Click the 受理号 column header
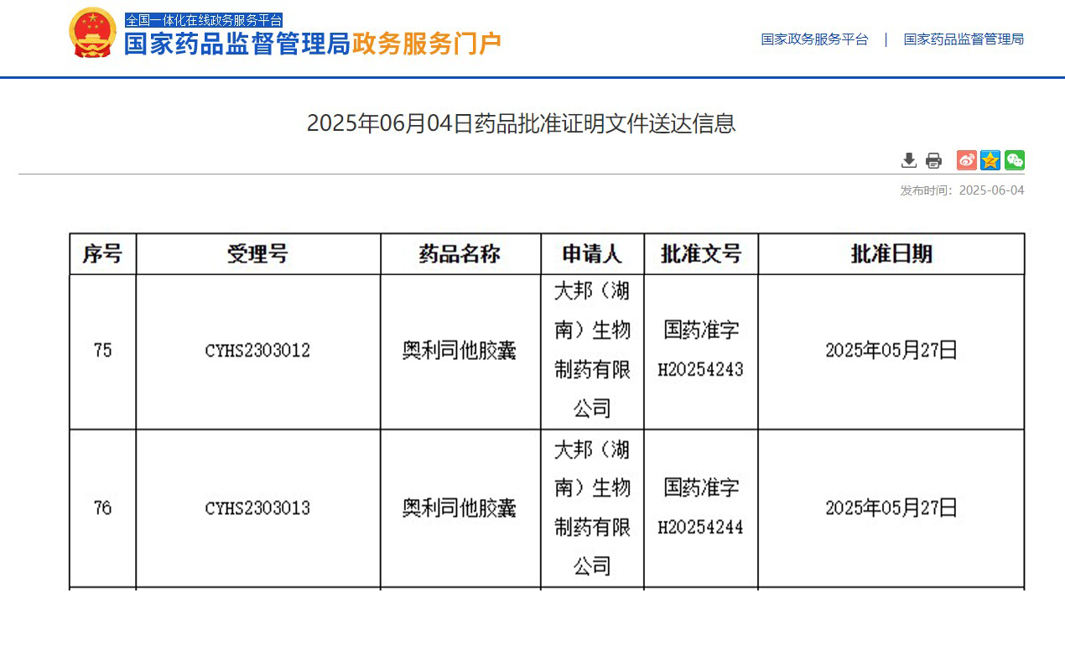1065x661 pixels. (x=258, y=254)
